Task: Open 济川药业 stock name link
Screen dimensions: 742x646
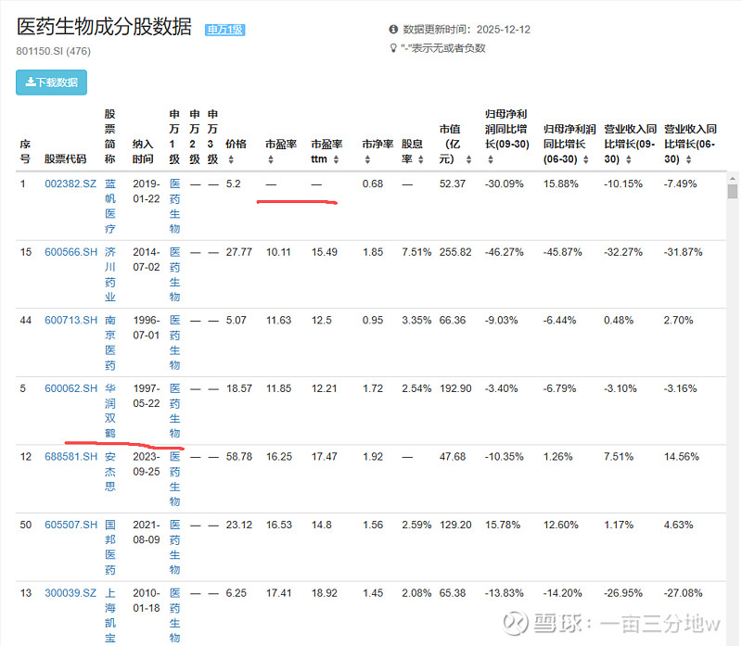Action: 110,274
